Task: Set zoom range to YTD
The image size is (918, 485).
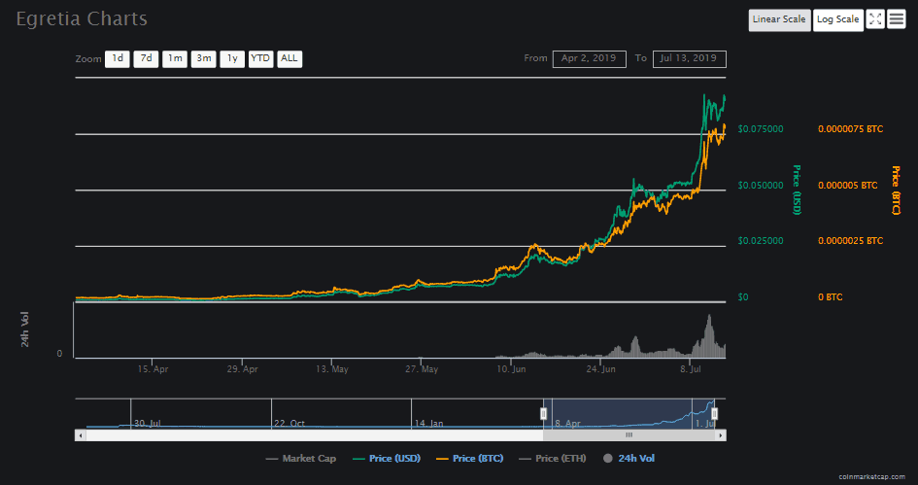Action: coord(260,58)
